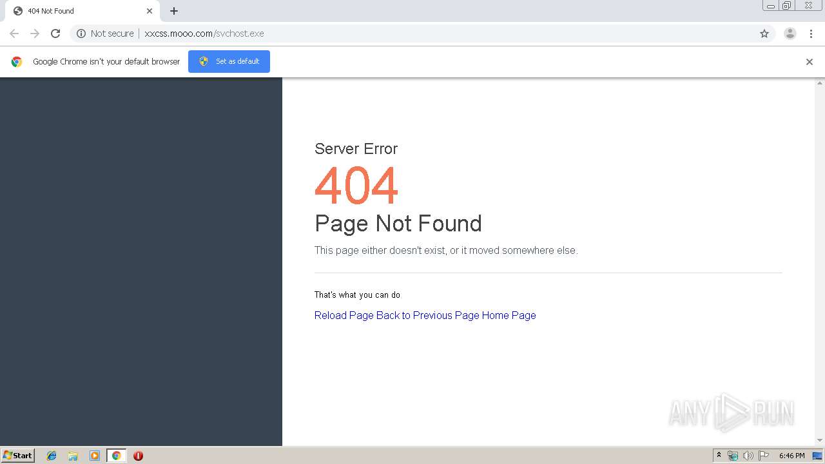
Task: Click Show desktop button at taskbar end
Action: click(817, 456)
